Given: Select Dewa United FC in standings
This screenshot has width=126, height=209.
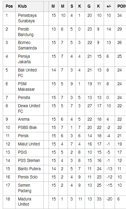Looking at the screenshot, I should pos(29,108).
